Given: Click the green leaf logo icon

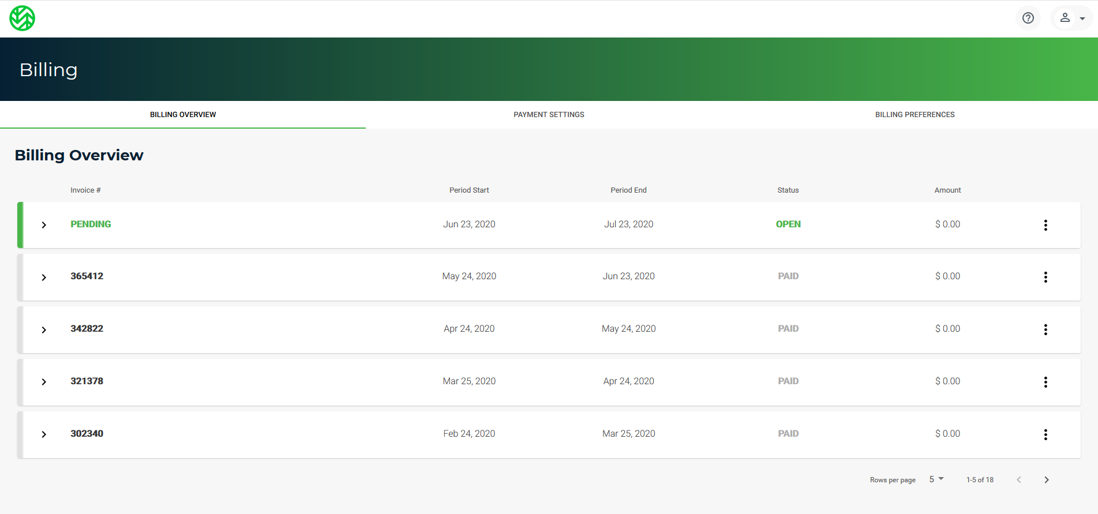Looking at the screenshot, I should point(23,18).
